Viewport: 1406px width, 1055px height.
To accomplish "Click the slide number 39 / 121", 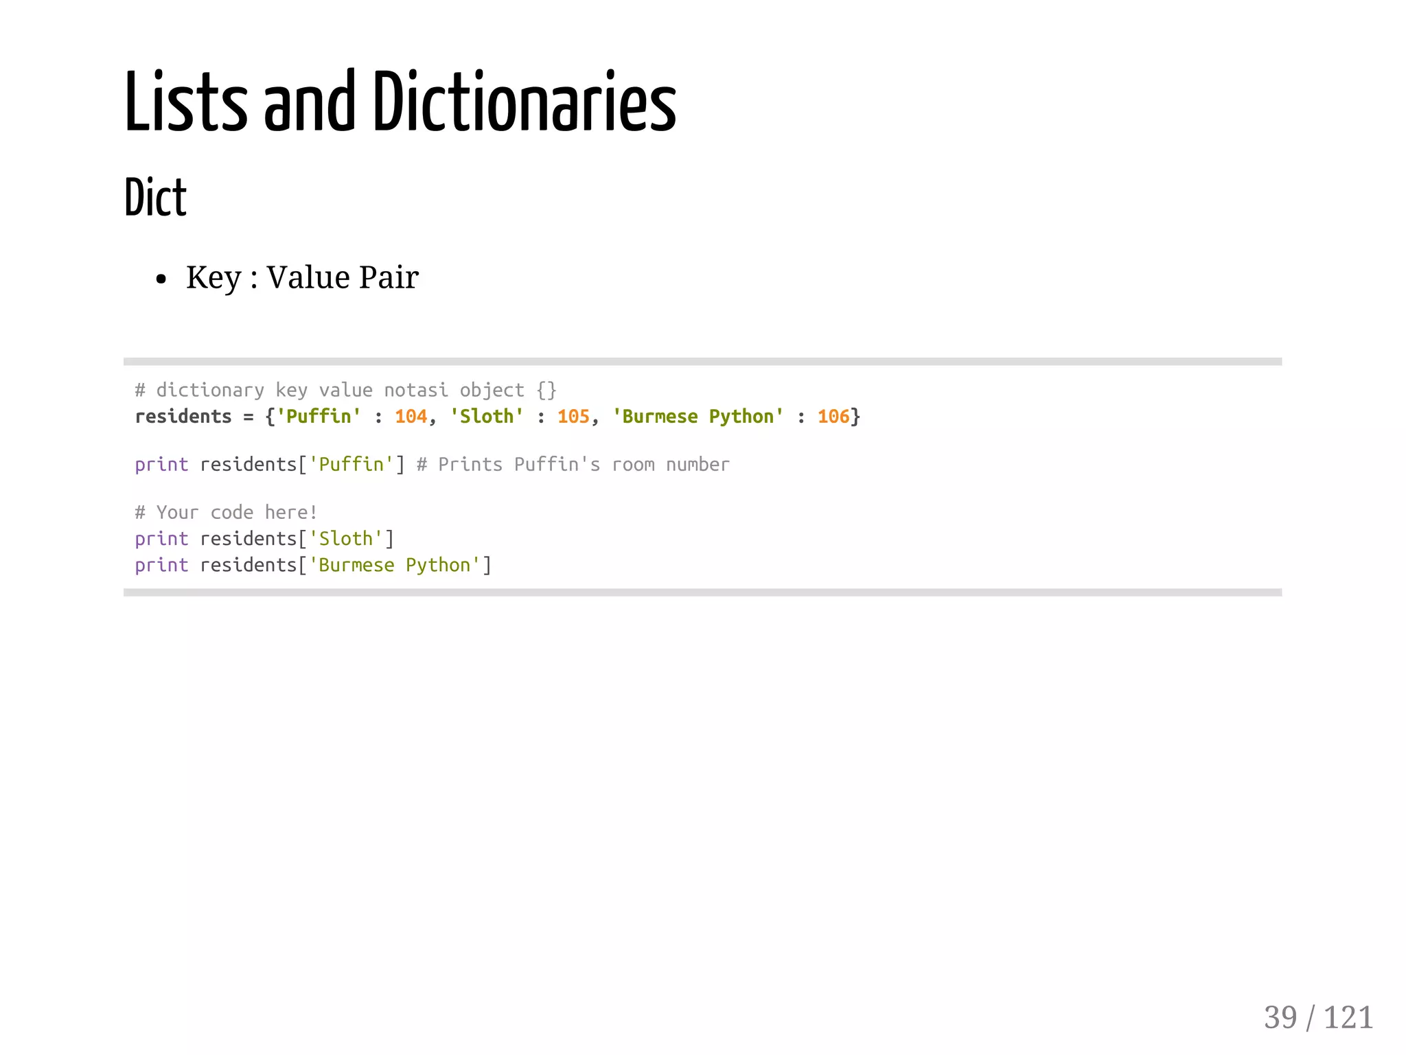I will click(x=1318, y=1017).
